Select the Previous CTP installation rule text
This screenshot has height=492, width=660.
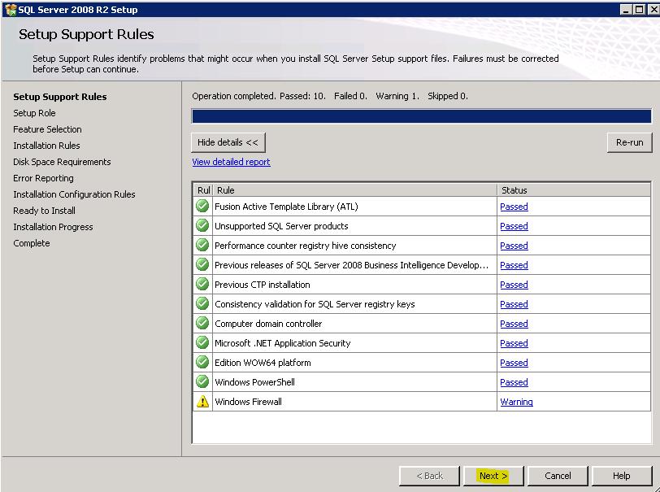pyautogui.click(x=263, y=285)
